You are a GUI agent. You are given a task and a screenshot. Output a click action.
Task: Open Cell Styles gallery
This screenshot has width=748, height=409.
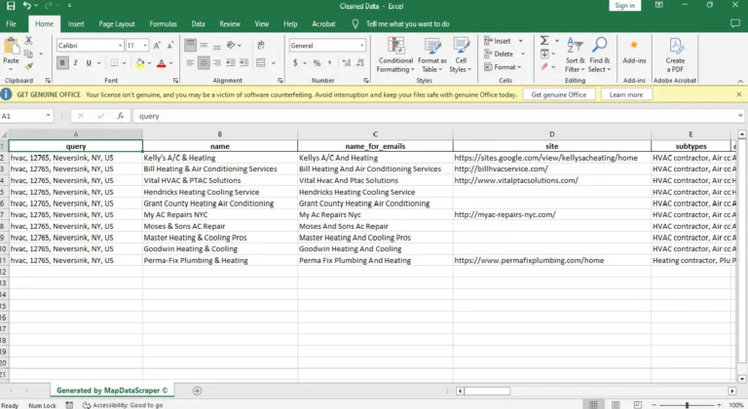[x=461, y=56]
